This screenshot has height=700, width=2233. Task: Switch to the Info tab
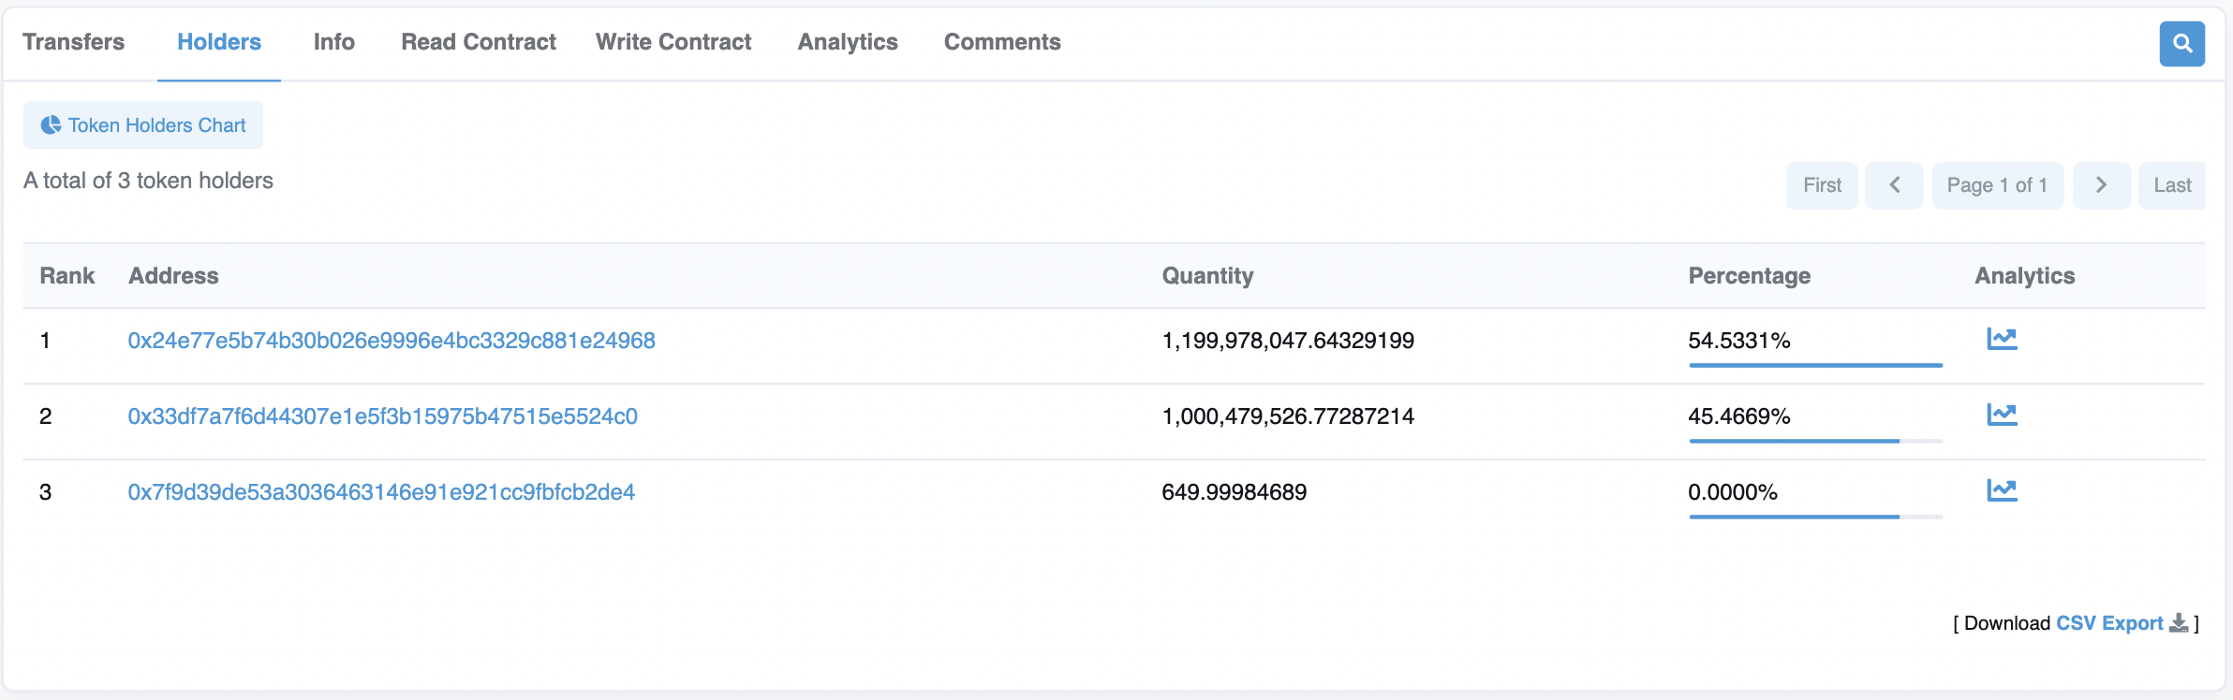[333, 42]
